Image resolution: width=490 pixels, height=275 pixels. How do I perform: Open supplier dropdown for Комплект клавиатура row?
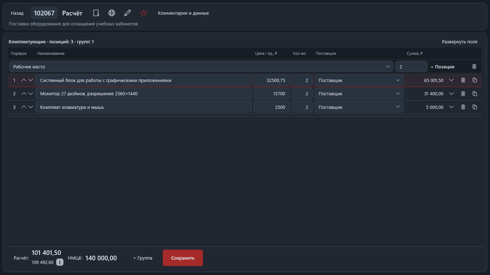coord(359,107)
